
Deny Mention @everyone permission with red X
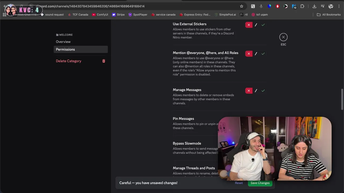coord(249,54)
